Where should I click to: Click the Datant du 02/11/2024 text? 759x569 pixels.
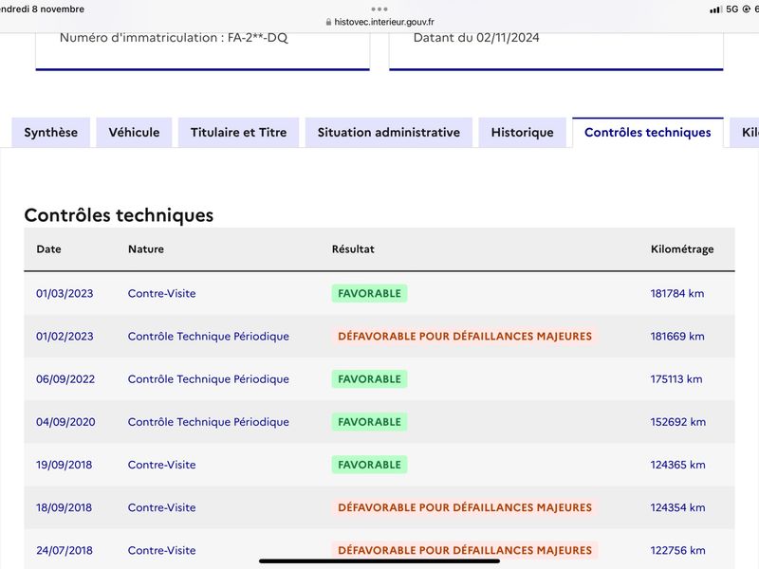(476, 38)
